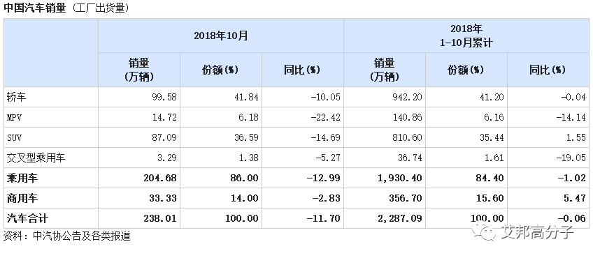The width and height of the screenshot is (593, 258).
Task: Select the 汽车合计 total row label
Action: (x=27, y=218)
